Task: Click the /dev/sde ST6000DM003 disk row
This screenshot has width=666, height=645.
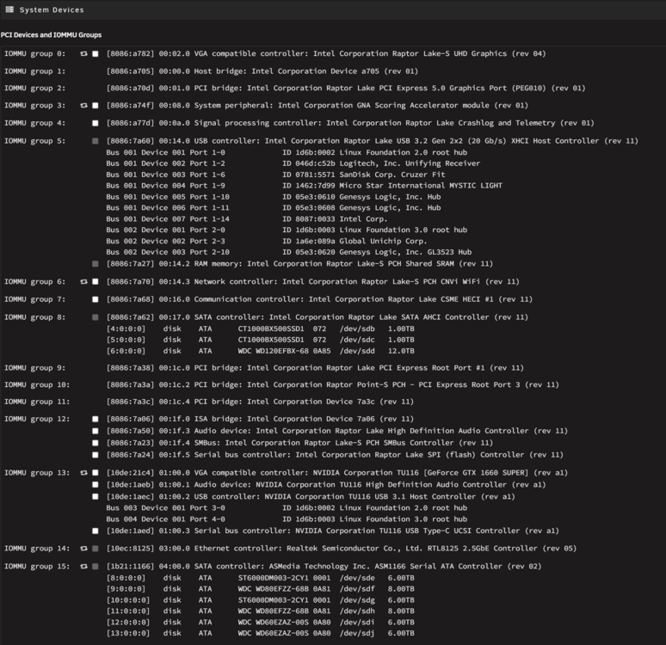Action: (261, 578)
